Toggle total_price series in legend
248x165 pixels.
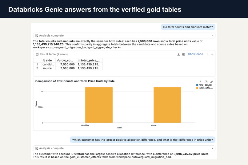click(x=204, y=88)
